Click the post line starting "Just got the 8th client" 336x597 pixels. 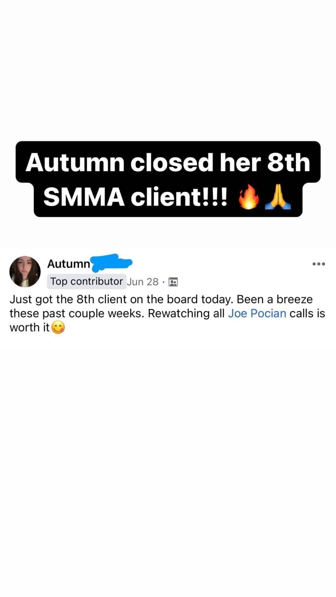(x=161, y=299)
